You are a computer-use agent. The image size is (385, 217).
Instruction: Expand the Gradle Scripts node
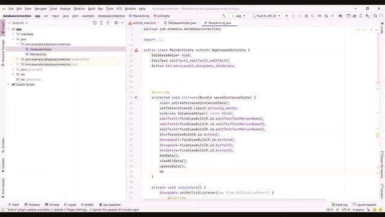pyautogui.click(x=8, y=84)
